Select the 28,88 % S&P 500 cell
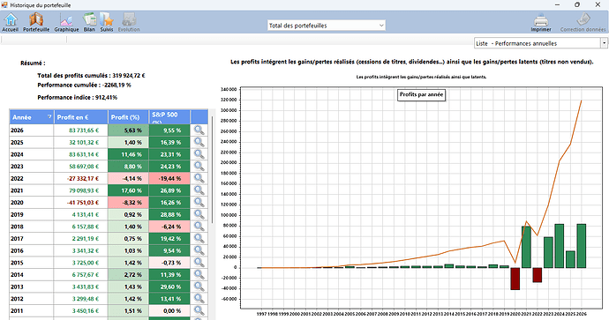 [x=169, y=214]
